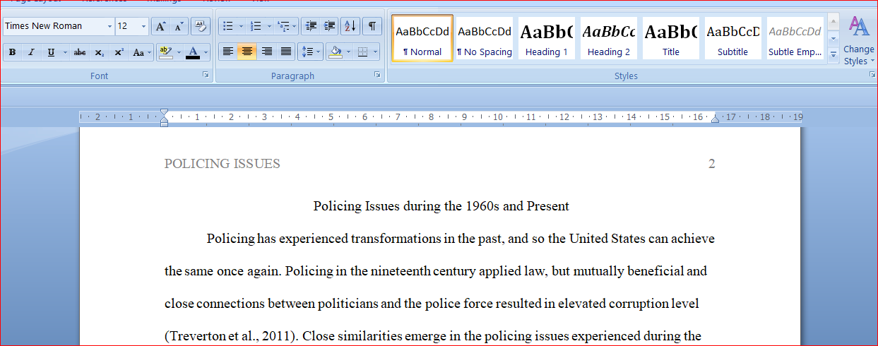Expand the full Styles gallery
The width and height of the screenshot is (878, 346).
833,54
